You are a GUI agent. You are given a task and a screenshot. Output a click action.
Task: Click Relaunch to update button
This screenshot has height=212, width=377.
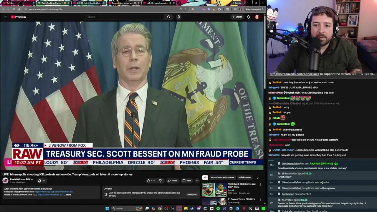[253, 9]
